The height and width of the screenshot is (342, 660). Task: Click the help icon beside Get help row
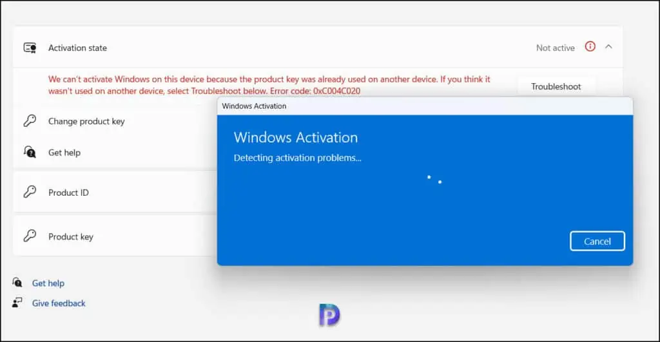coord(30,152)
